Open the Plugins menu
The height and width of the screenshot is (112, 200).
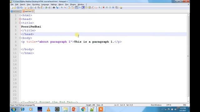pyautogui.click(x=73, y=4)
